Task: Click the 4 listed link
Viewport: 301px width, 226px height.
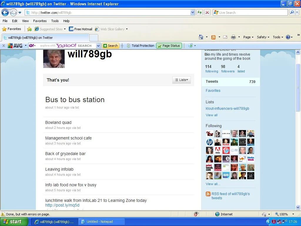Action: point(241,69)
